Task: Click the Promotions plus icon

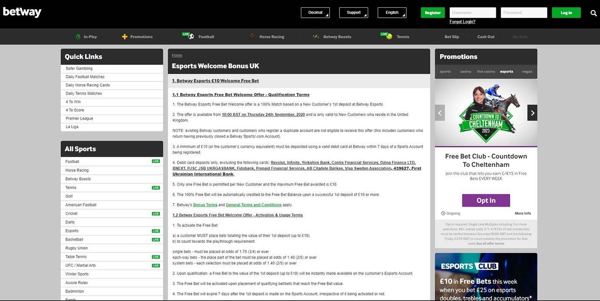Action: tap(125, 36)
